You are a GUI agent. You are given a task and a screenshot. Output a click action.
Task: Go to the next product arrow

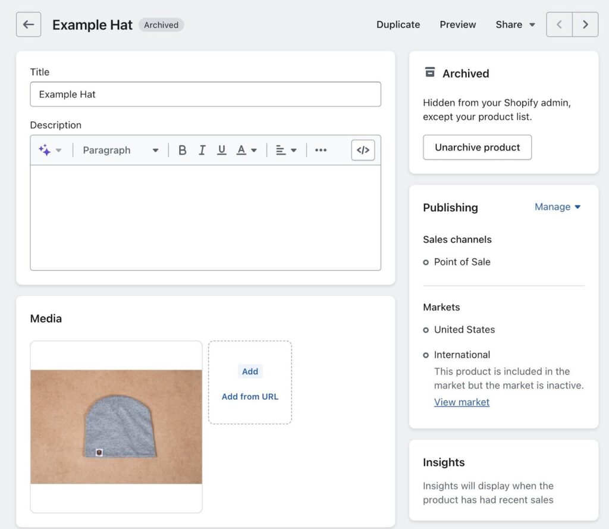(x=585, y=24)
